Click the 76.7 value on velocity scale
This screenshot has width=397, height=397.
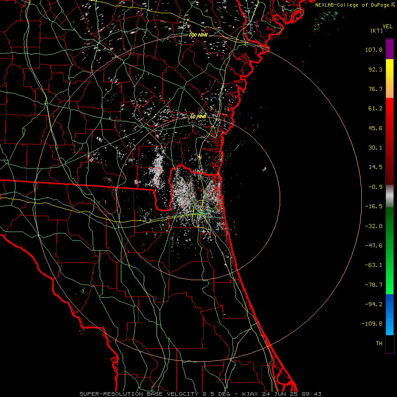tap(375, 89)
